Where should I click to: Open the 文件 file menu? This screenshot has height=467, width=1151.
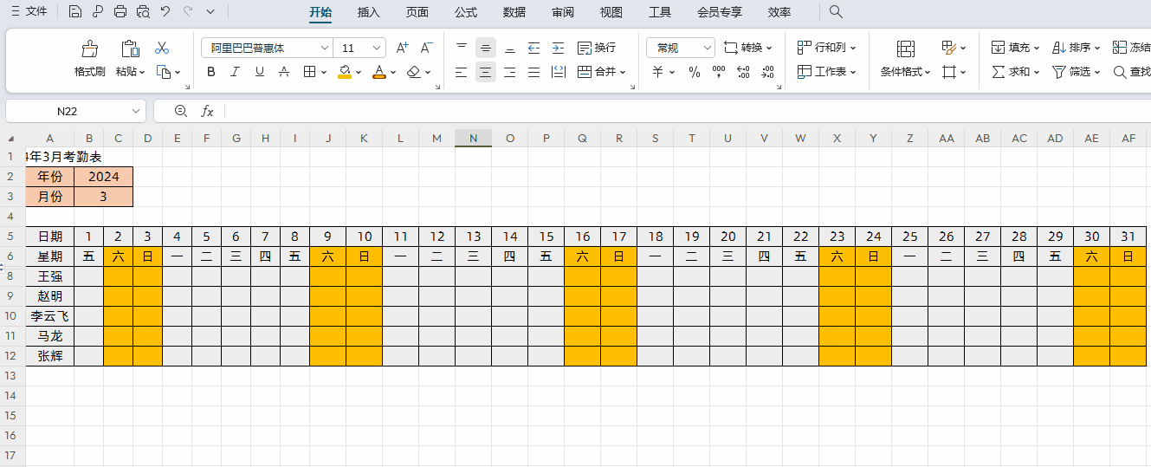[28, 11]
